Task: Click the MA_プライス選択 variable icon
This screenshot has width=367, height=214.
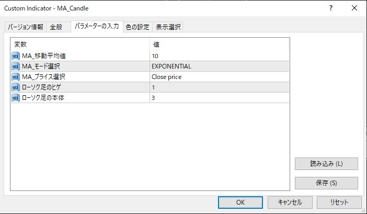Action: point(16,77)
